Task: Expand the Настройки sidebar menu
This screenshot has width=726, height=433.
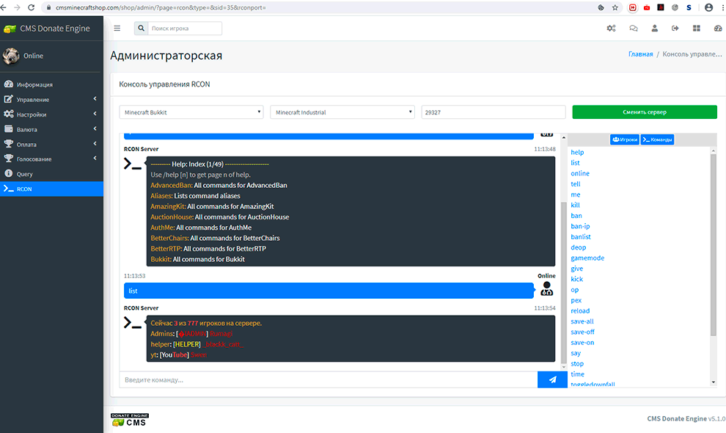Action: coord(51,114)
